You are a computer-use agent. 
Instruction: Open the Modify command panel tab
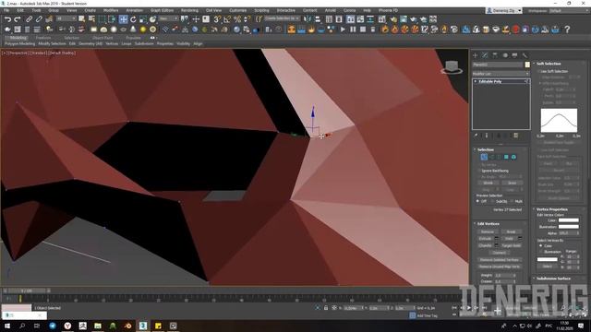pyautogui.click(x=485, y=55)
